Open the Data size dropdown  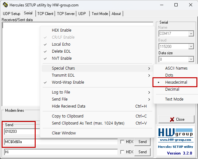pos(191,59)
